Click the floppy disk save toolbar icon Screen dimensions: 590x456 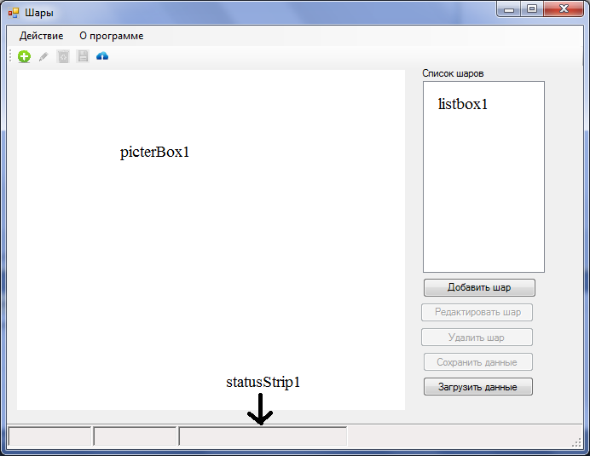pyautogui.click(x=83, y=56)
